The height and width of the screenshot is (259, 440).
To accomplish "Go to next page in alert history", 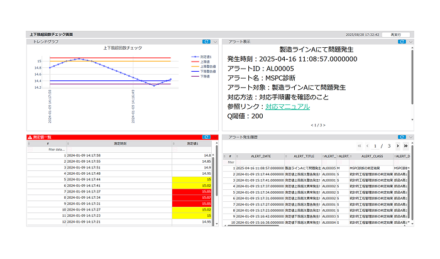I will click(397, 146).
